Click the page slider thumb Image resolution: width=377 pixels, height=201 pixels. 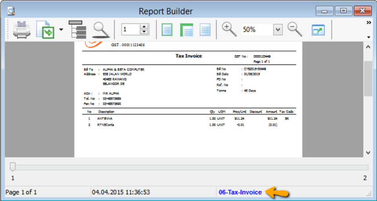point(13,167)
